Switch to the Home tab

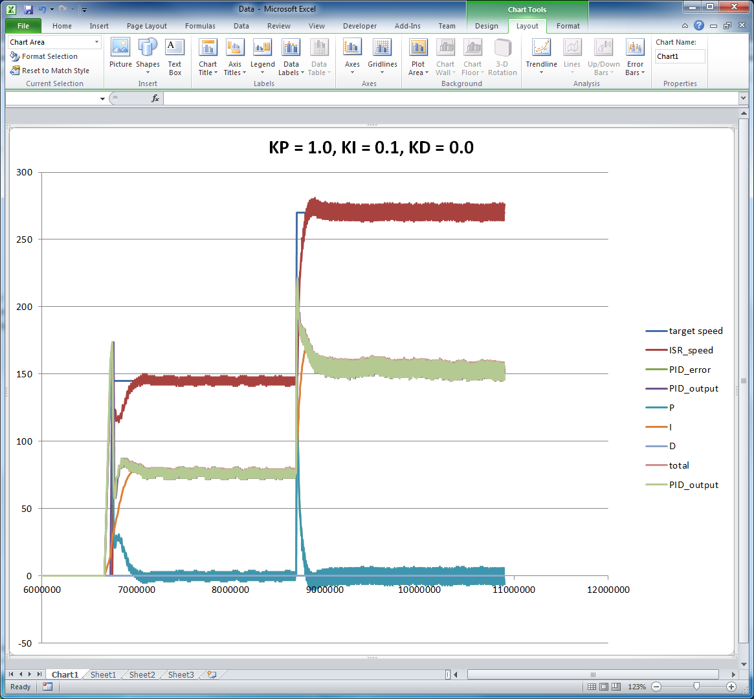point(62,26)
